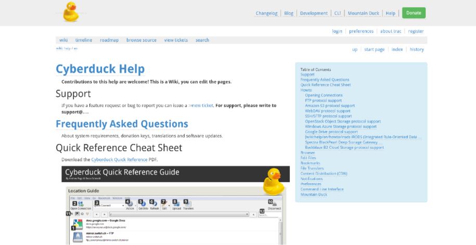View the page history link

click(x=417, y=49)
